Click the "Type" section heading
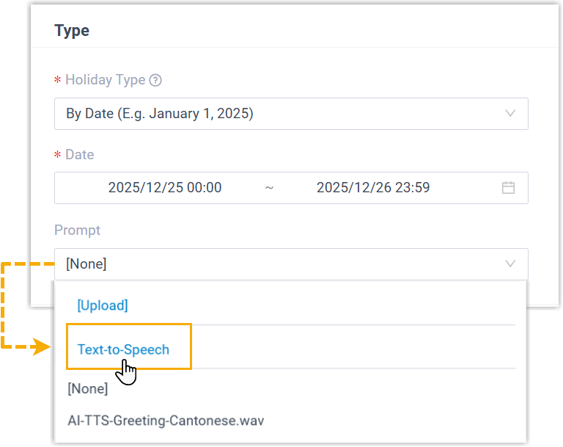 (x=72, y=31)
